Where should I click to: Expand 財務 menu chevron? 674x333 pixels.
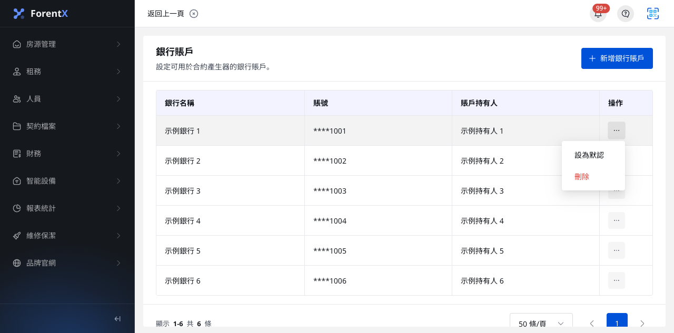tap(118, 154)
